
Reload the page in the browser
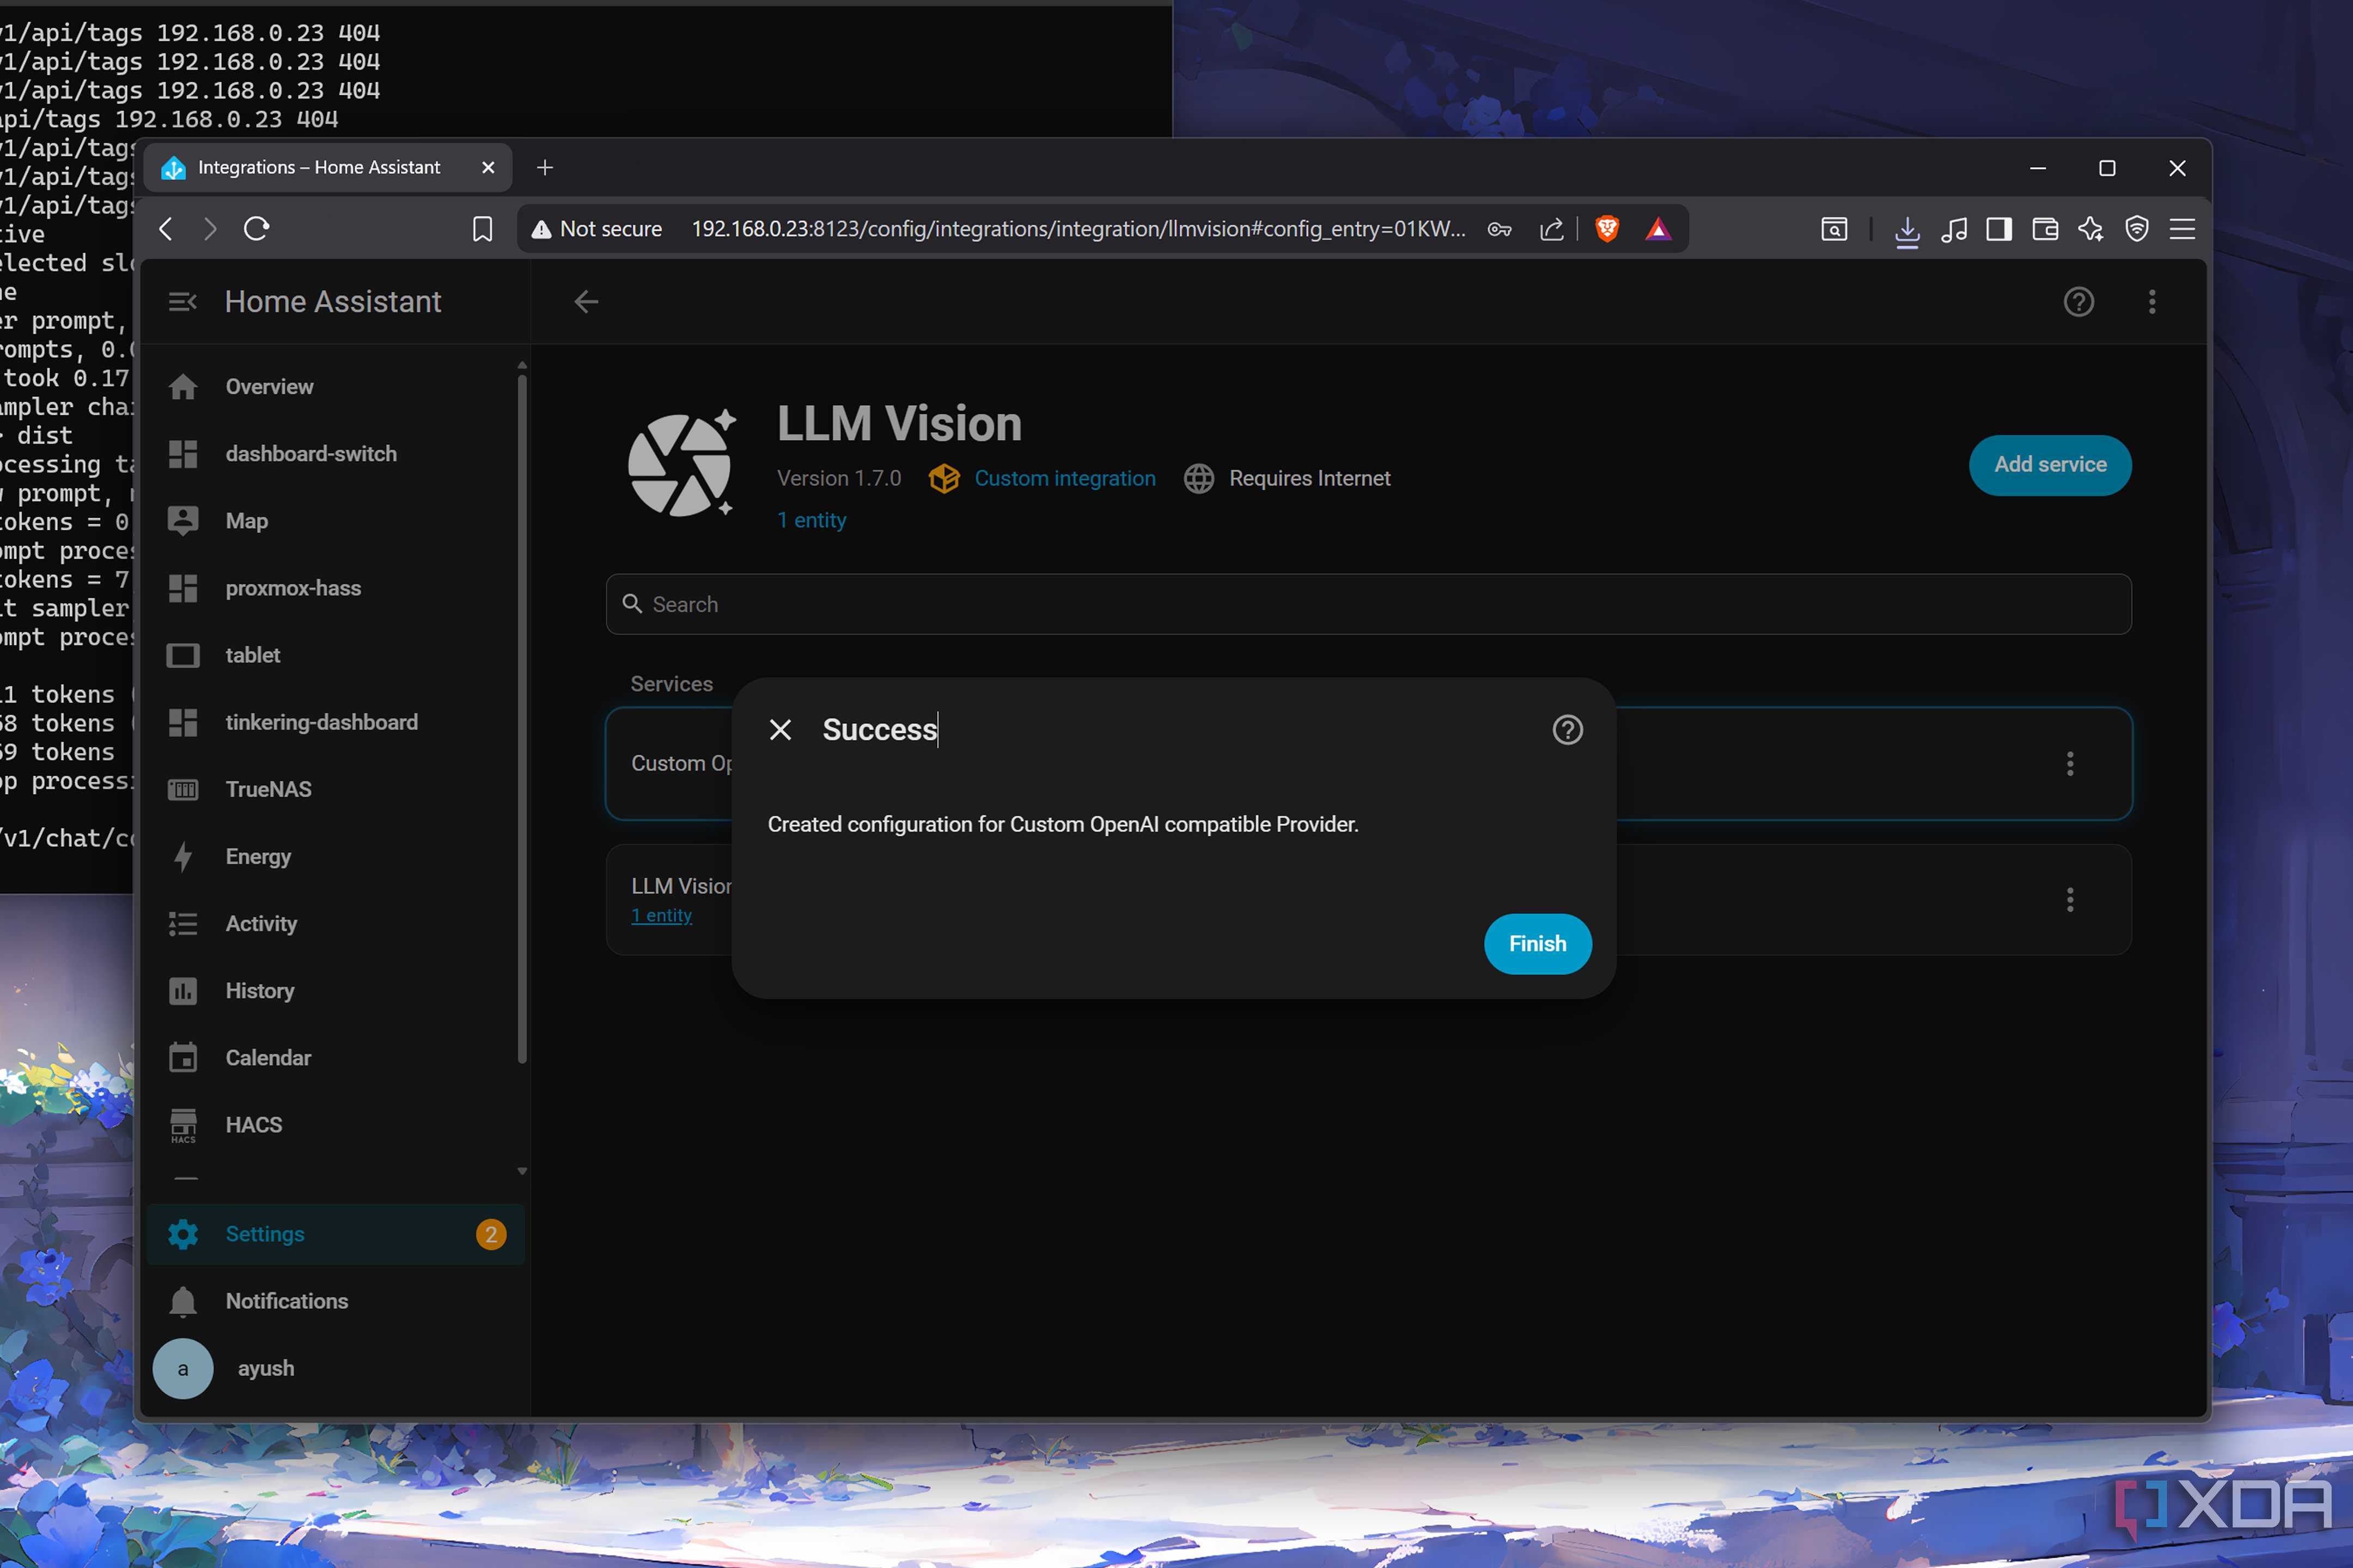[x=256, y=229]
